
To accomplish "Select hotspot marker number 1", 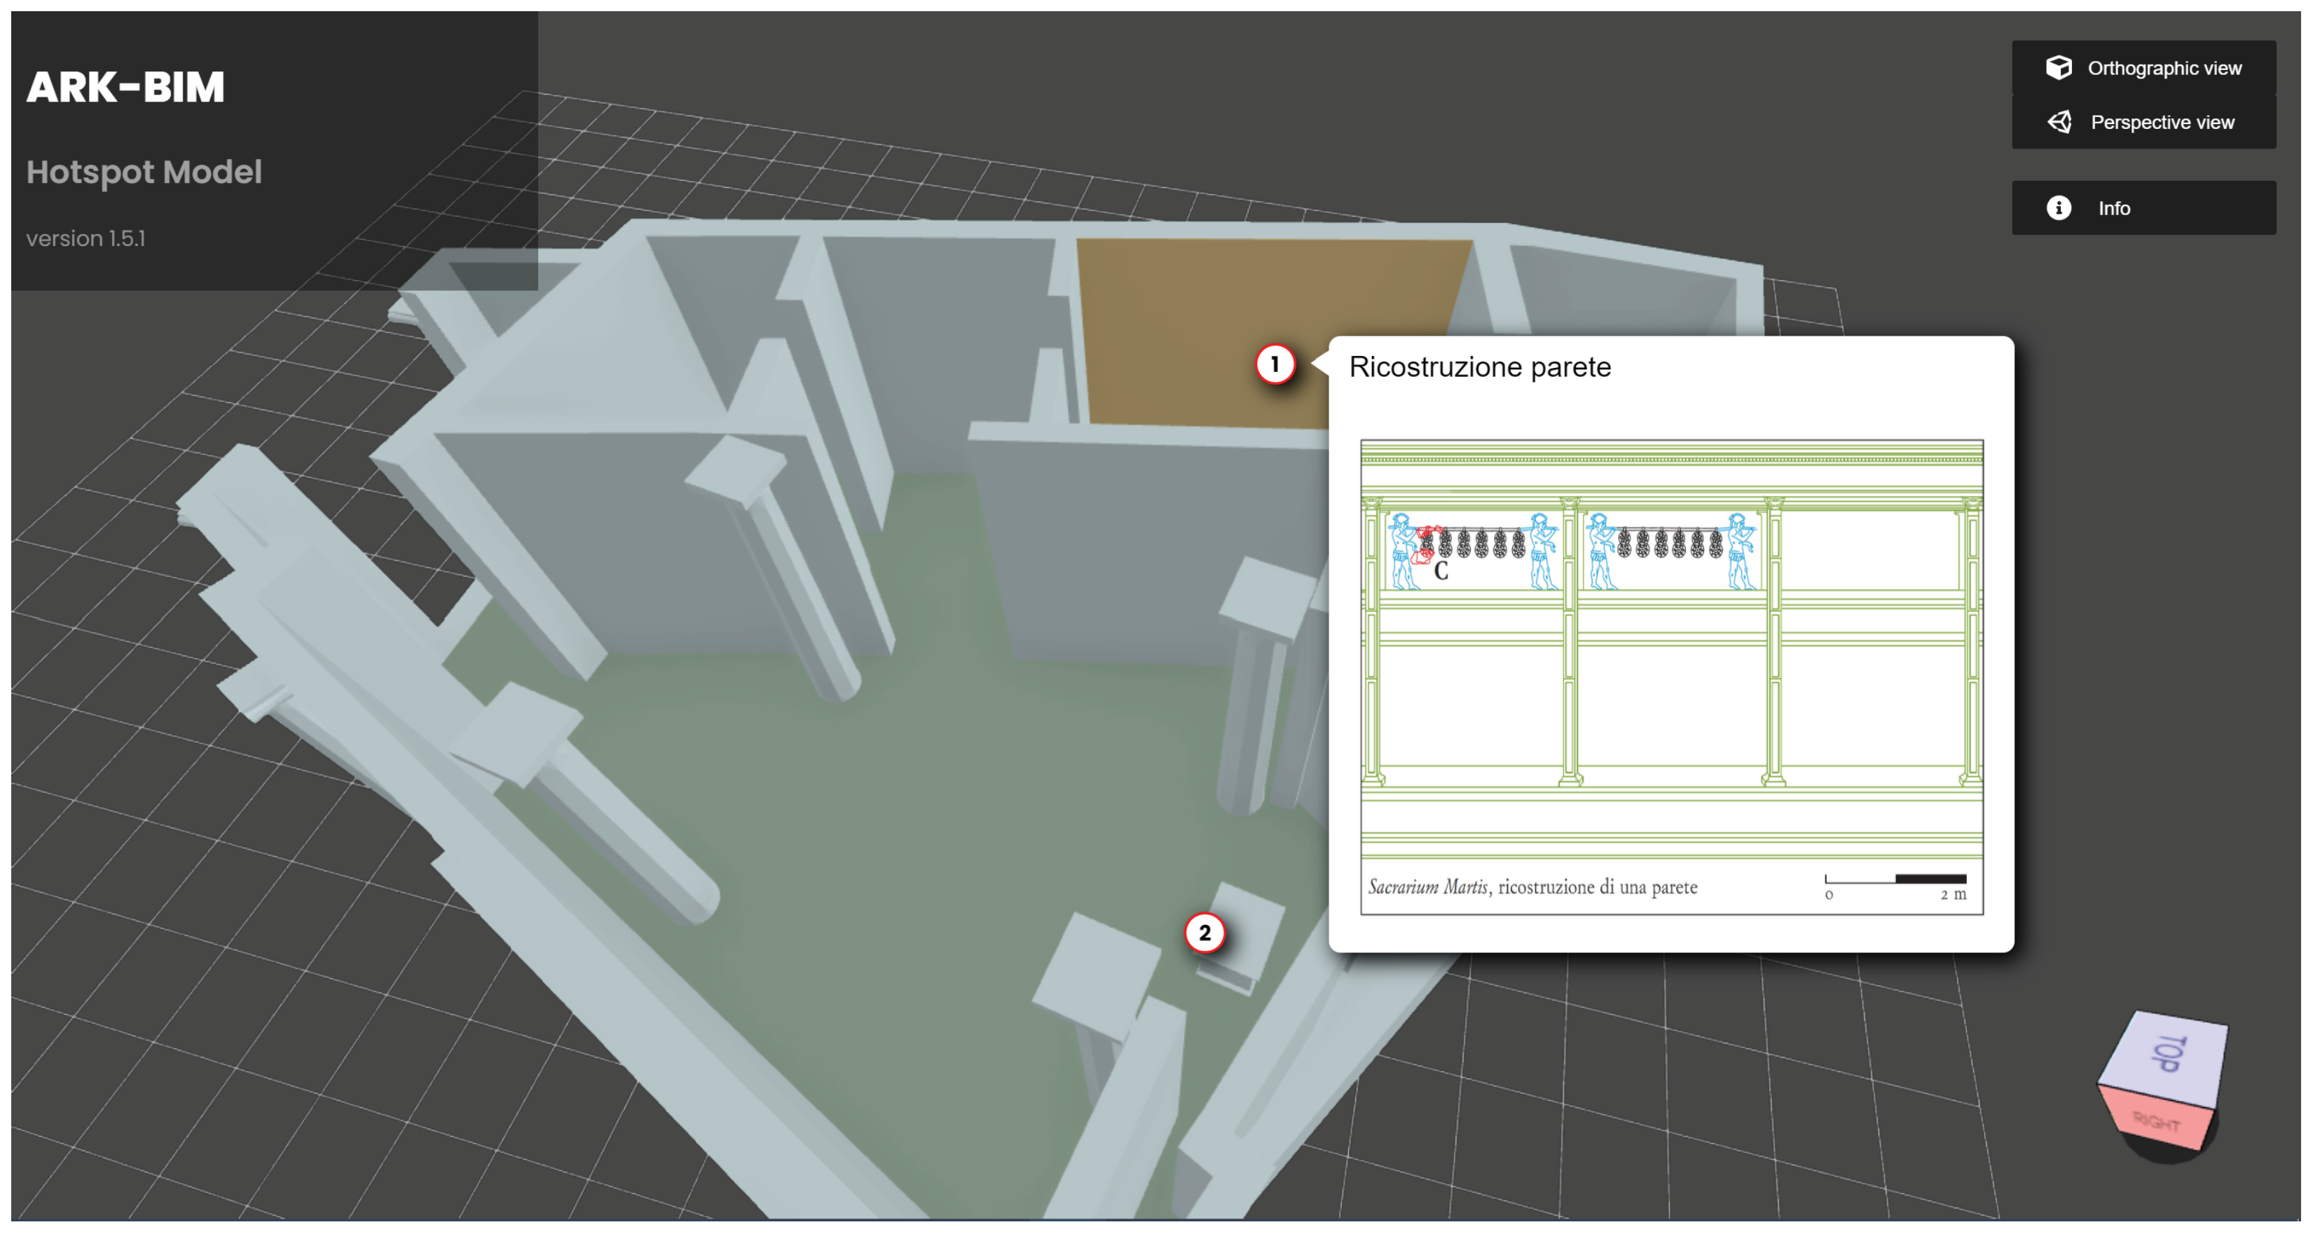I will point(1275,364).
